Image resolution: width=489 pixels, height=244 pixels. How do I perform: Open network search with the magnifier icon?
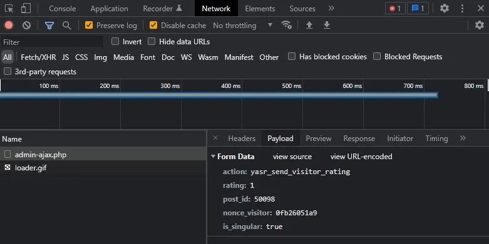tap(67, 25)
